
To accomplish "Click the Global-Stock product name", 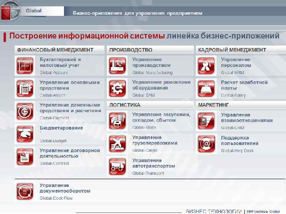I will (x=144, y=128).
